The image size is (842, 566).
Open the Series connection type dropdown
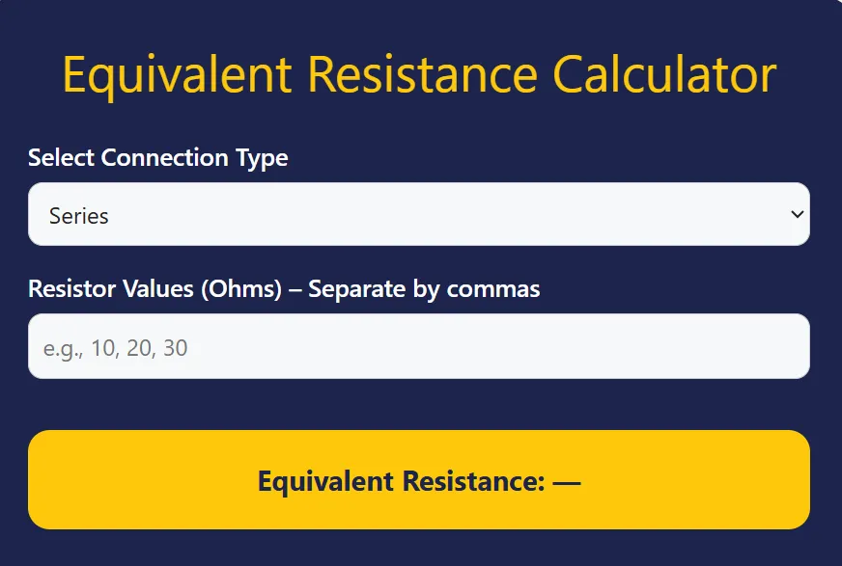point(418,214)
